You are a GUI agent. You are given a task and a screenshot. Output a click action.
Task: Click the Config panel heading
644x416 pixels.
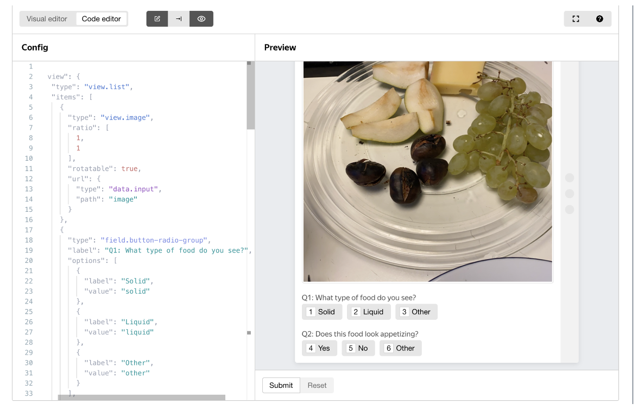coord(35,47)
